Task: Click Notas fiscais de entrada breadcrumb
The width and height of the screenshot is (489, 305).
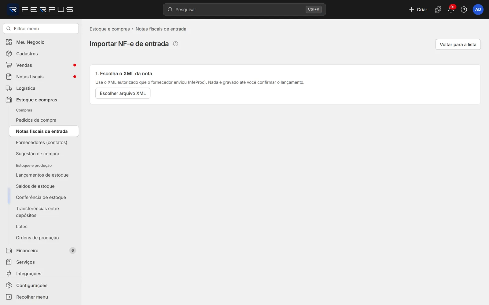Action: point(161,29)
